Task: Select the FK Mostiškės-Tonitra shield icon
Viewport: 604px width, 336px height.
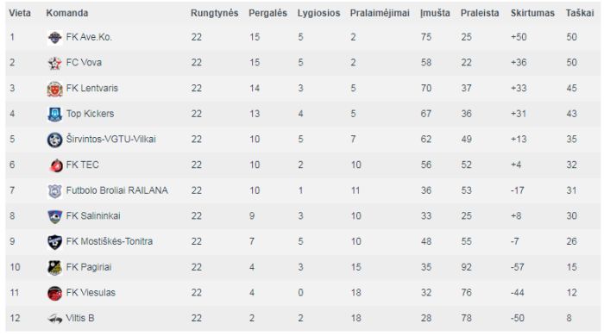Action: (54, 242)
